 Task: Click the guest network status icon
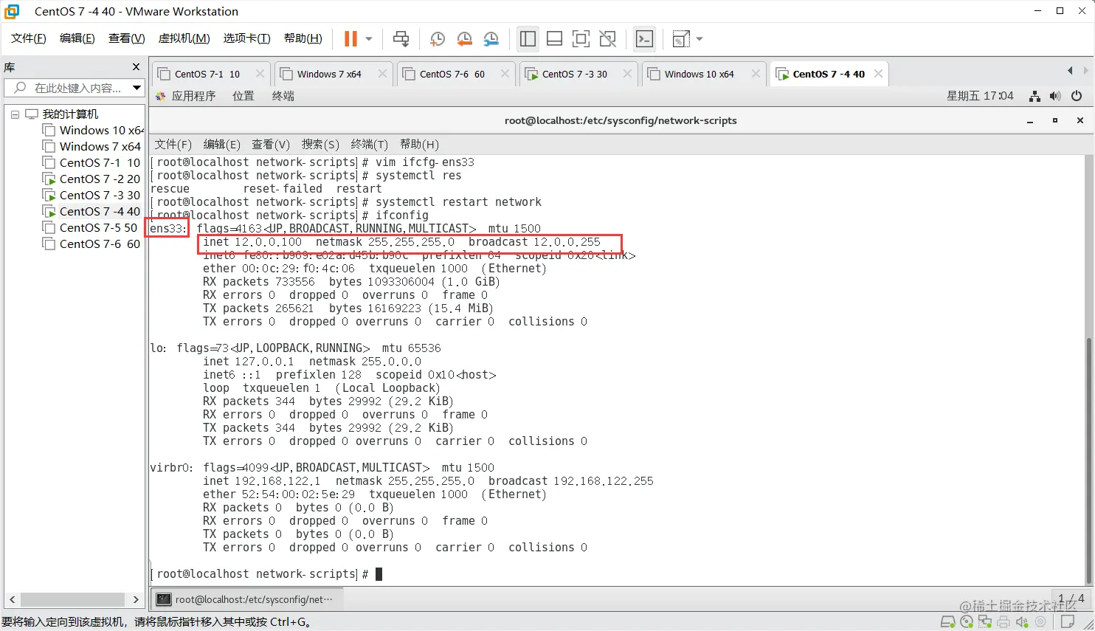click(x=1035, y=96)
